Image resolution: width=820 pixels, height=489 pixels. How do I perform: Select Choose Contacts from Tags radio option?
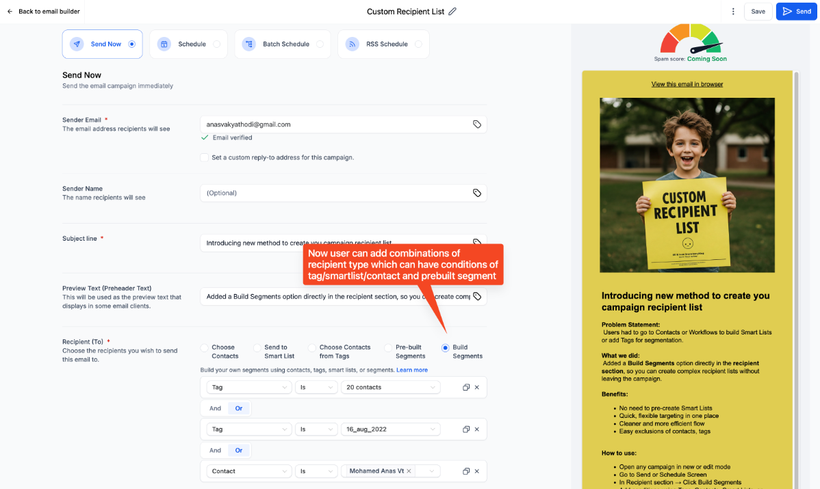[312, 348]
